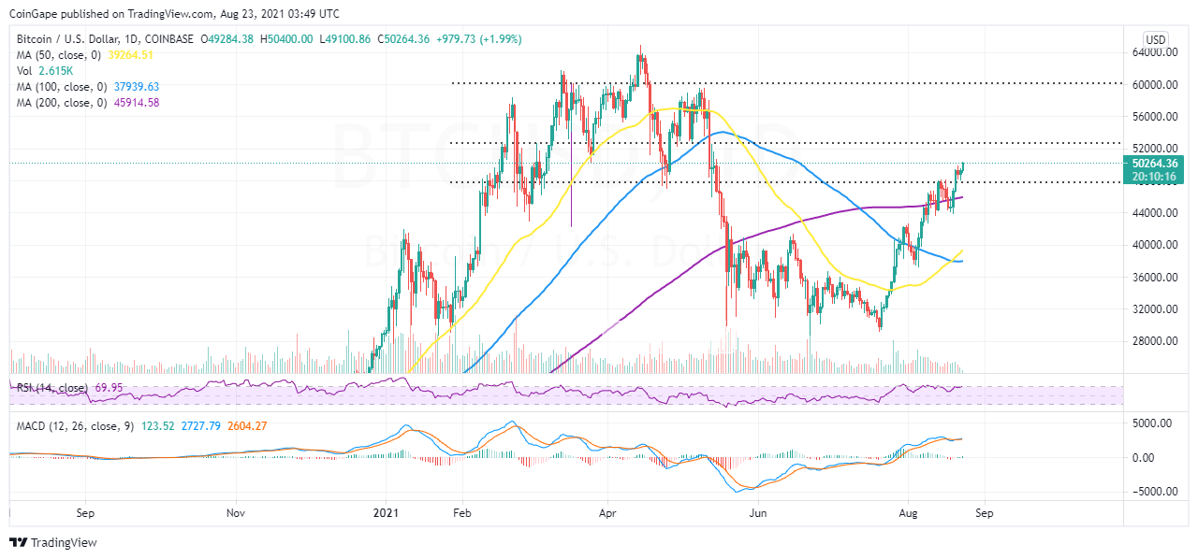The height and width of the screenshot is (559, 1198).
Task: Select the MACD (12, 26, close, 9) label
Action: click(x=72, y=426)
